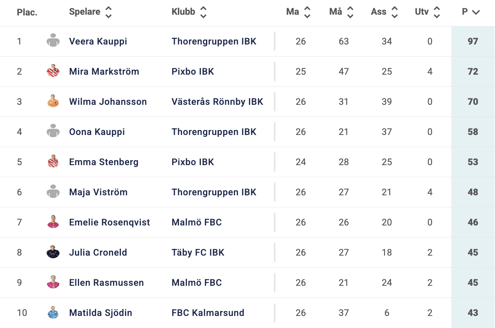Sort table by Spelare column

(x=90, y=12)
